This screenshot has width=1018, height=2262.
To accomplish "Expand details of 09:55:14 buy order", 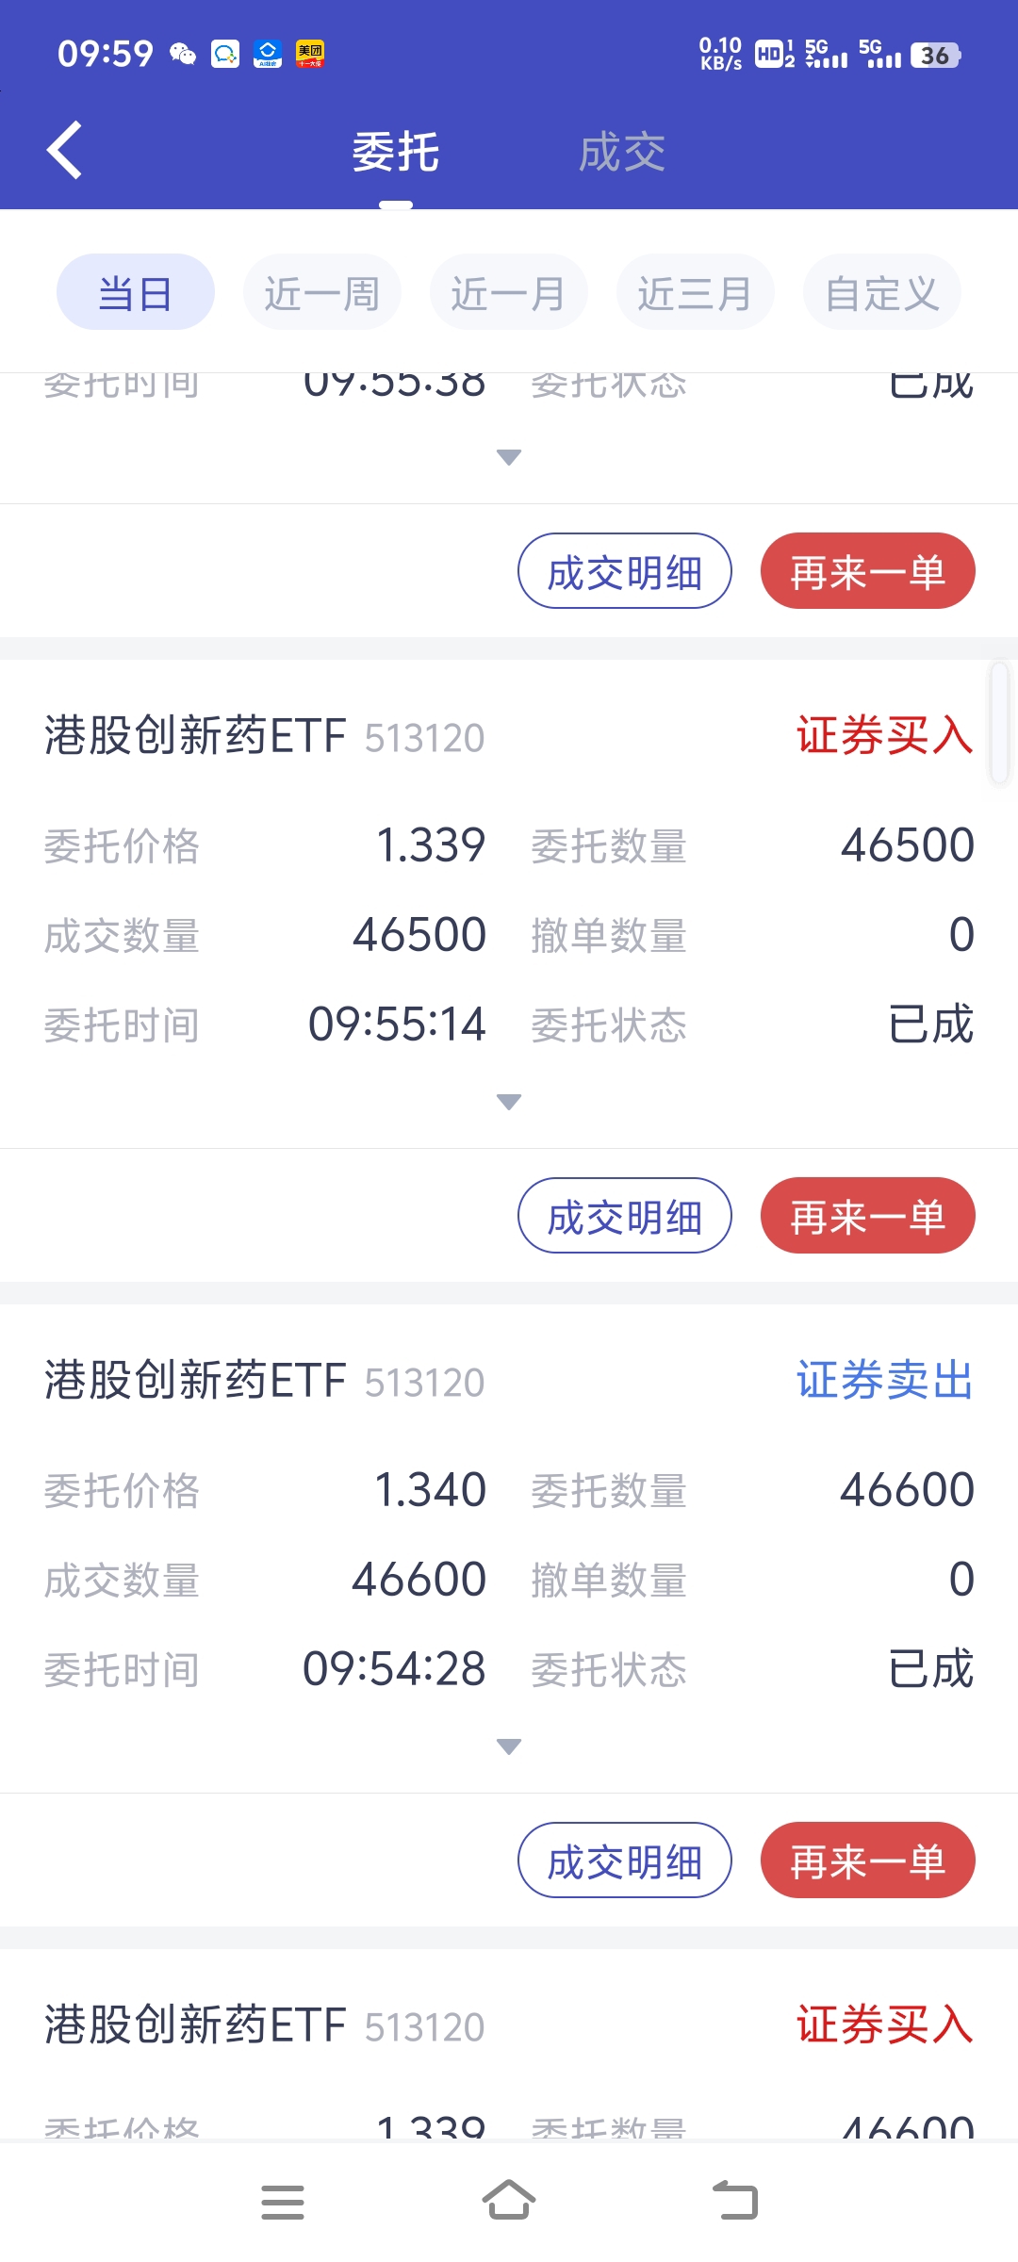I will click(509, 1102).
